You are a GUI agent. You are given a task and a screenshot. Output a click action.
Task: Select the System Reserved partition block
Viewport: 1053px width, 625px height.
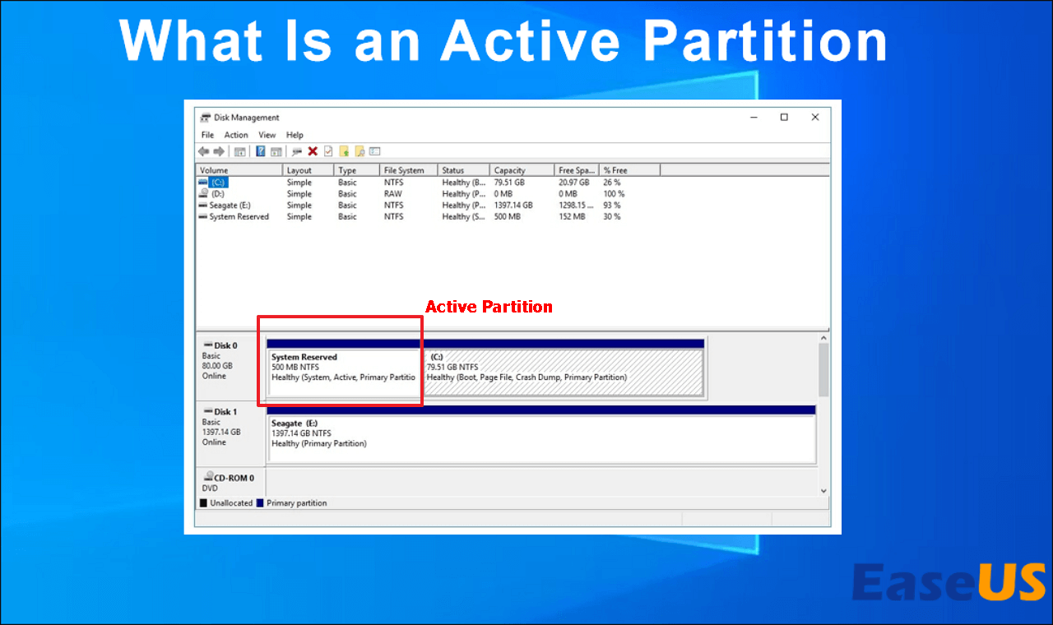click(x=343, y=373)
